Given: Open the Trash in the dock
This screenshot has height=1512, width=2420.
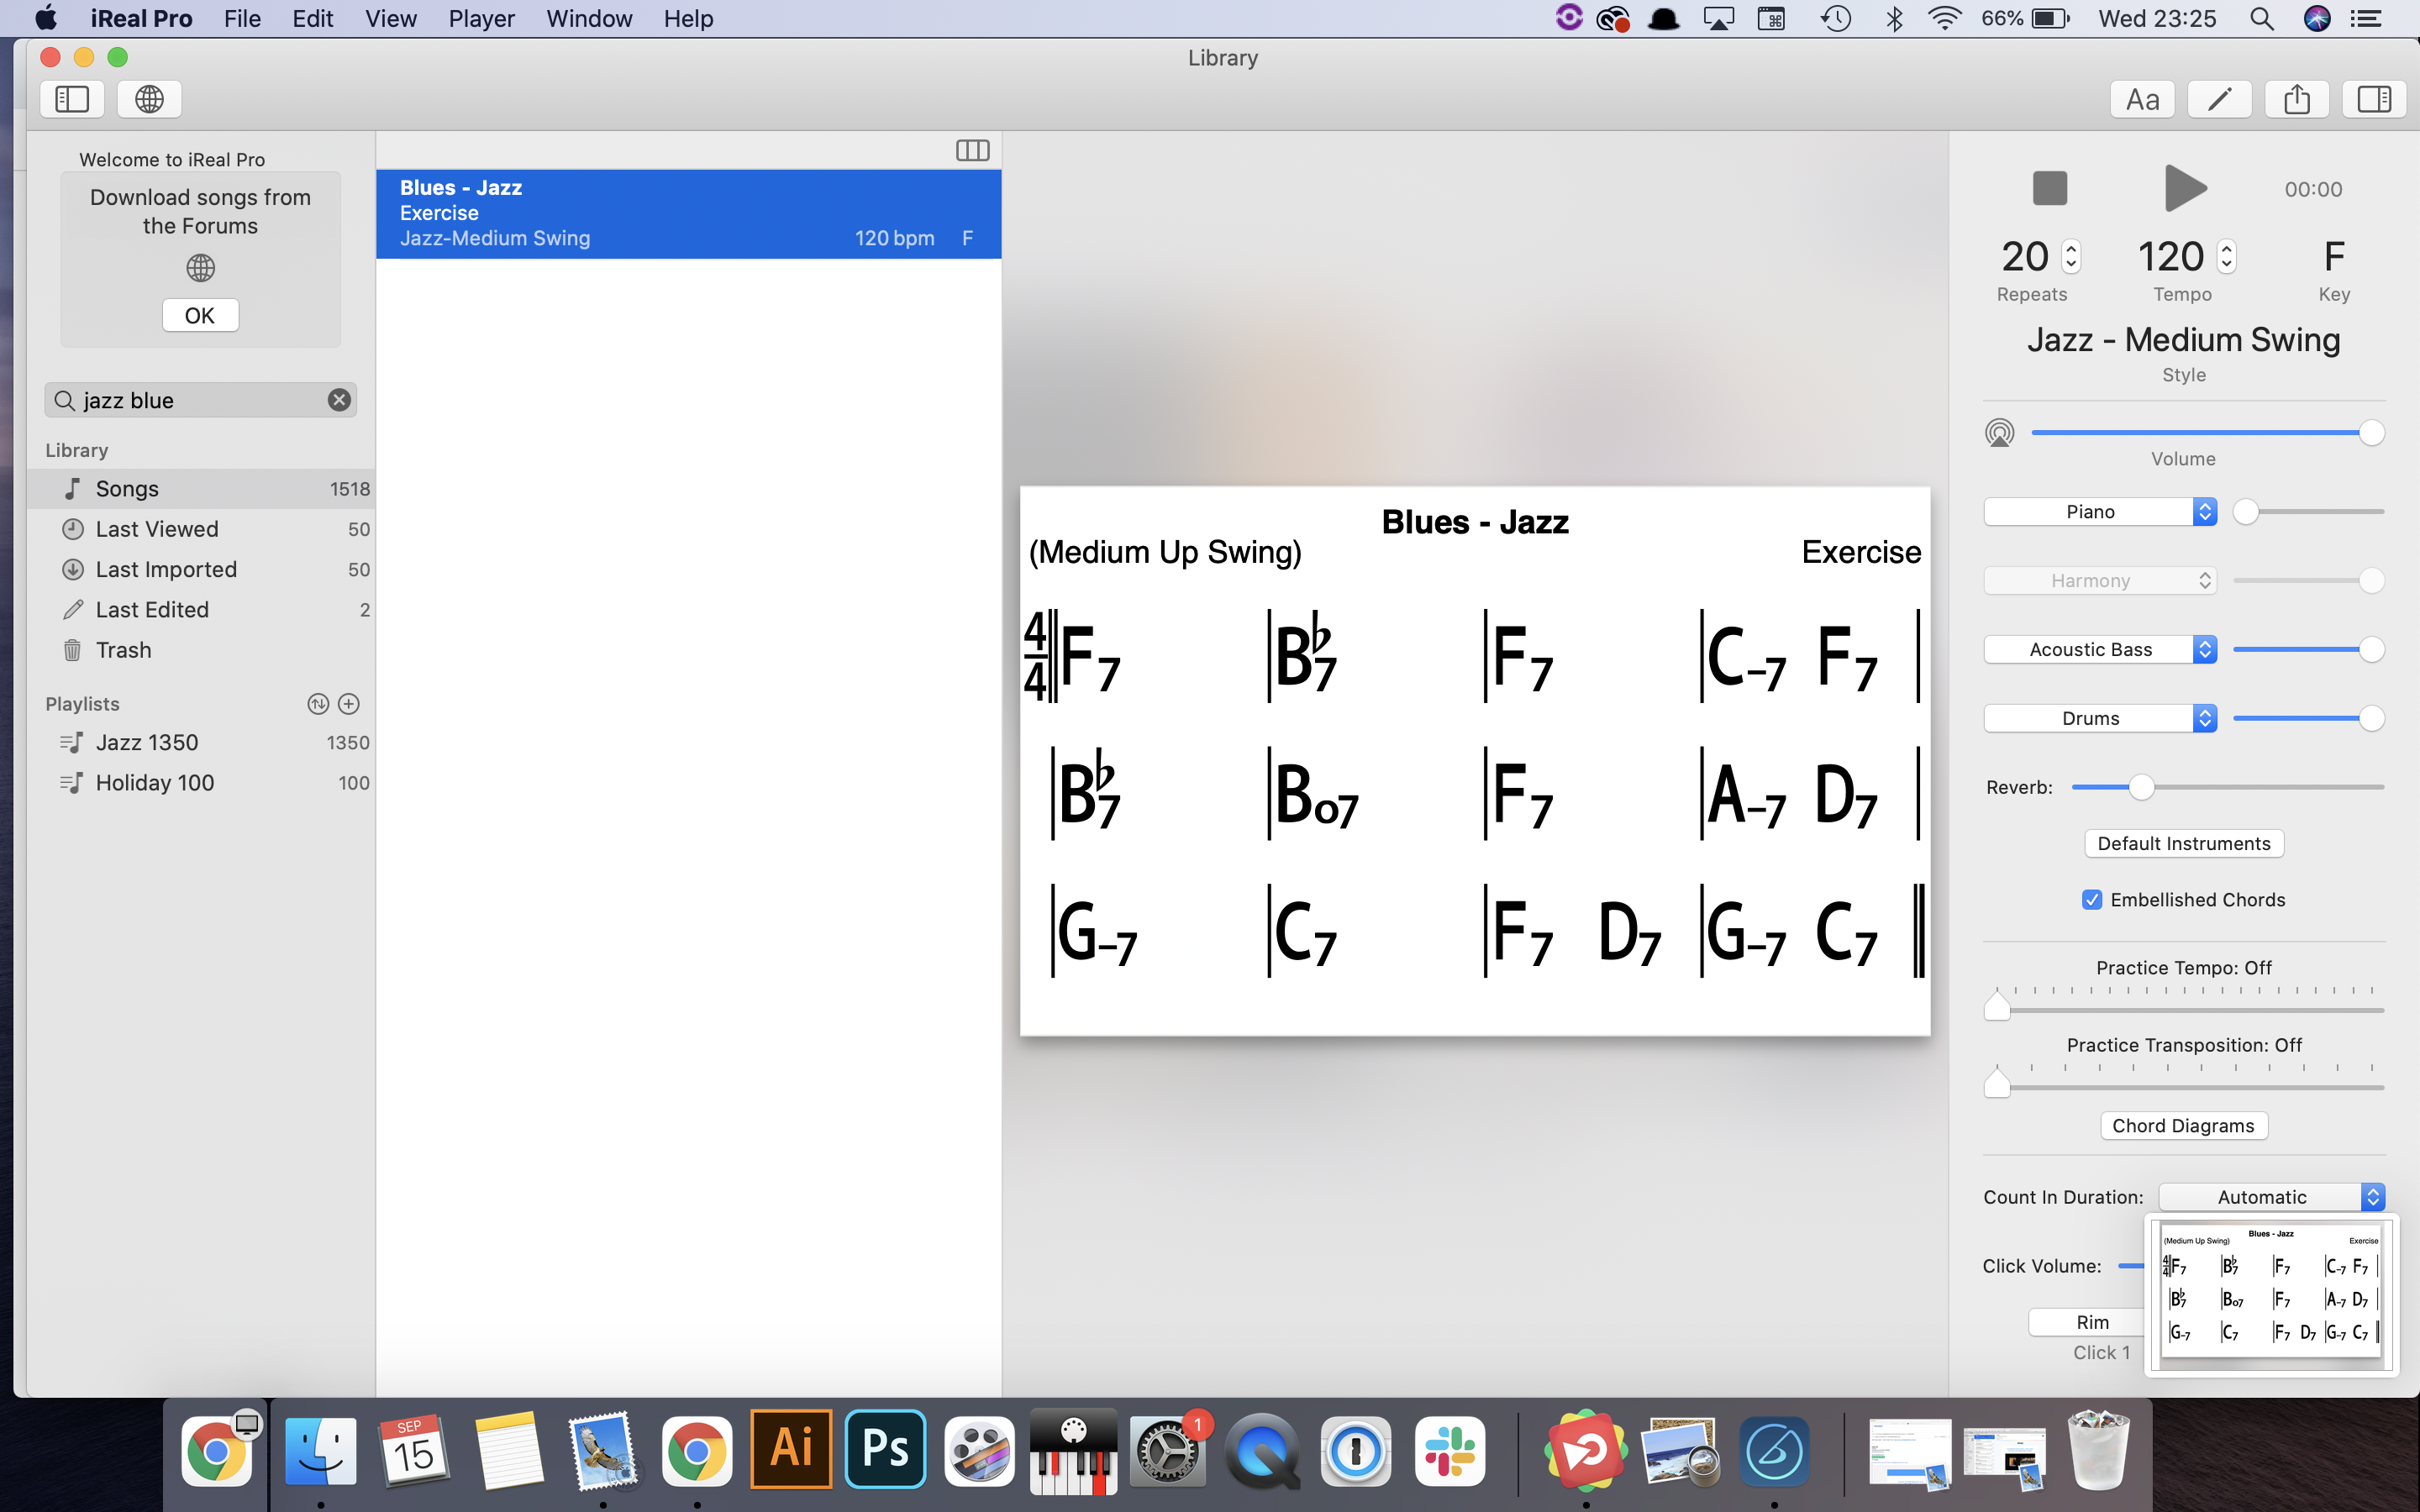Looking at the screenshot, I should pos(2099,1449).
